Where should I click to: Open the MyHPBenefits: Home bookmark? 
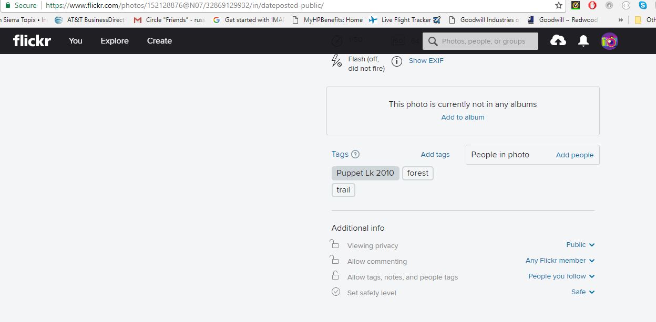click(x=327, y=20)
